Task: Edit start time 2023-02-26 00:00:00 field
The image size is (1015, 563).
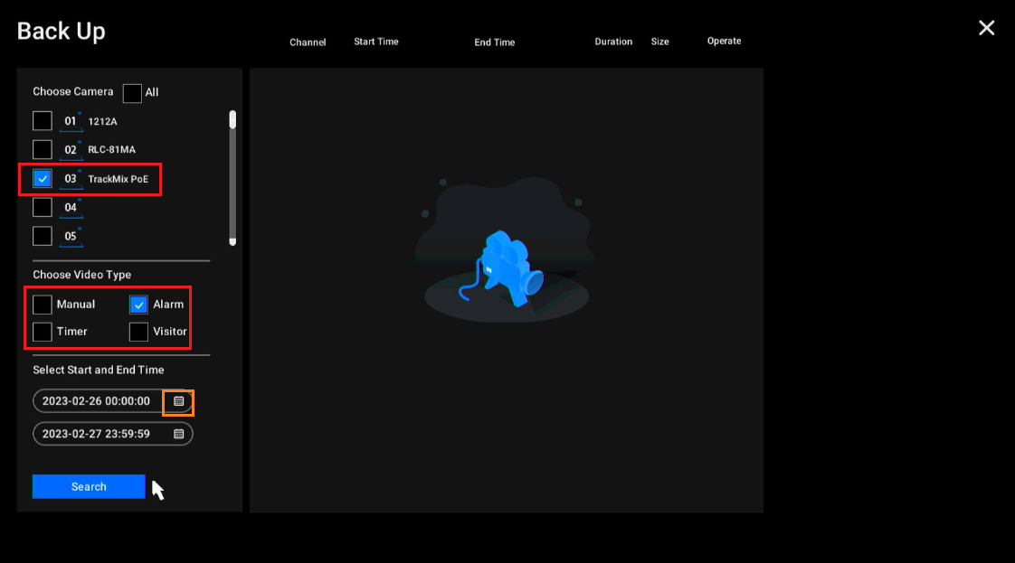Action: 113,401
